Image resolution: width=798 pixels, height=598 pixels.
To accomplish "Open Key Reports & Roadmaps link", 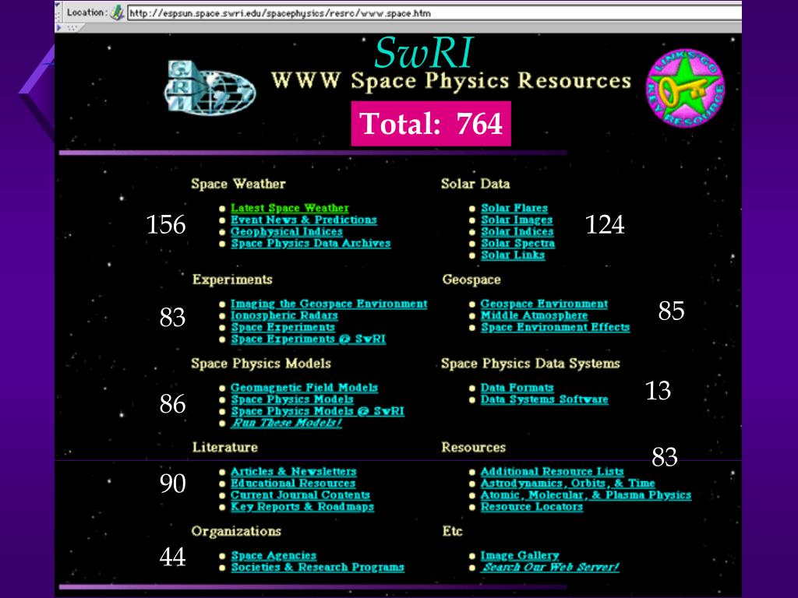I will (x=302, y=506).
